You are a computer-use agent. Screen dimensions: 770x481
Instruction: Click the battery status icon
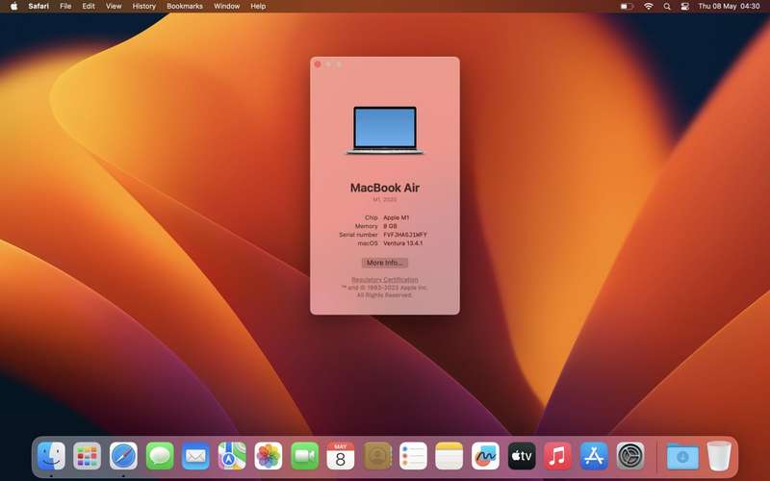pos(627,7)
